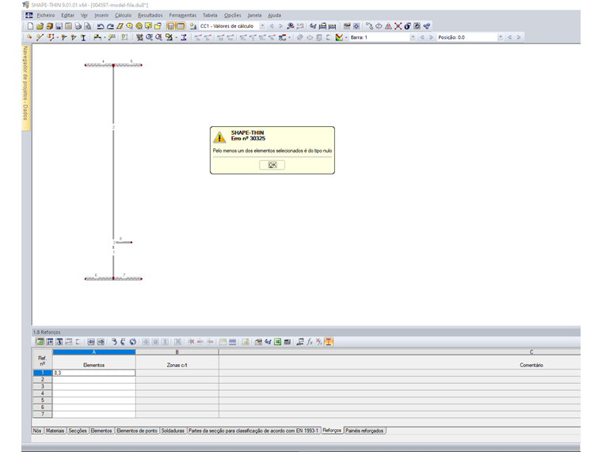
Task: Select the Reforços table tab
Action: pyautogui.click(x=332, y=431)
